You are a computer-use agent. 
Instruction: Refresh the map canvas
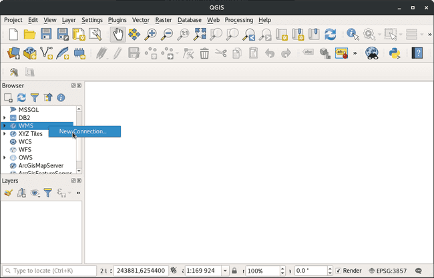[x=331, y=35]
